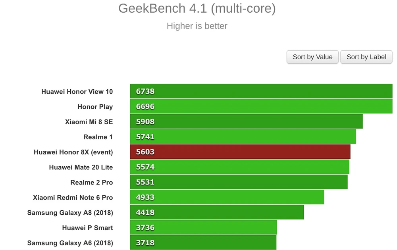The width and height of the screenshot is (397, 250).
Task: Select the Huawei Honor View 10 bar
Action: 261,91
